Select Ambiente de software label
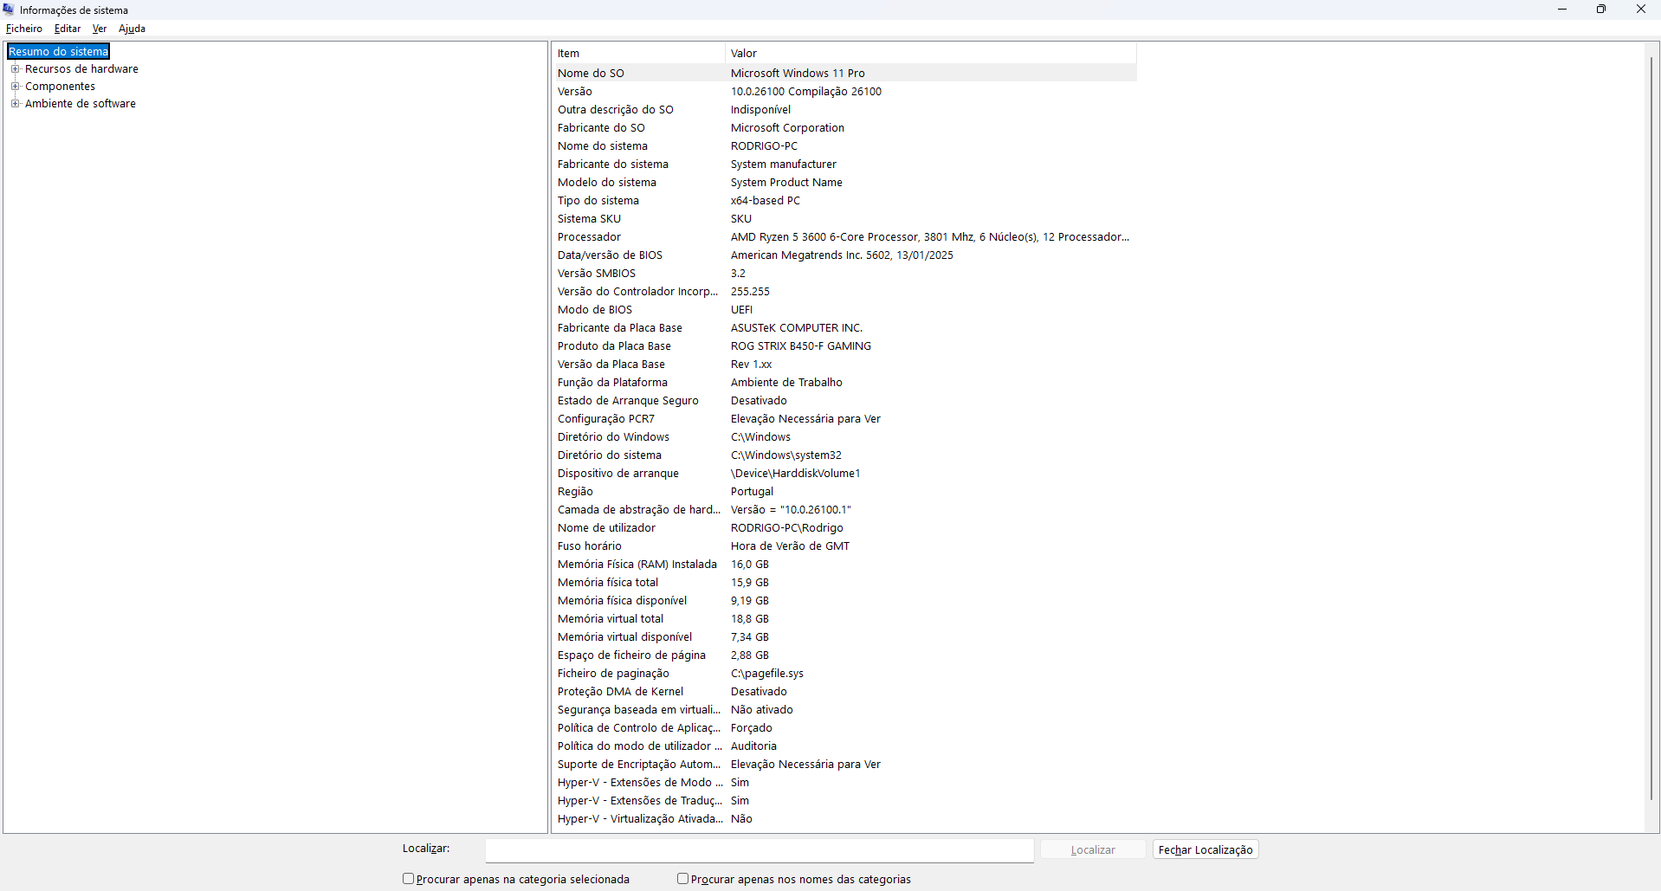Screen dimensions: 1661x891 (x=81, y=104)
